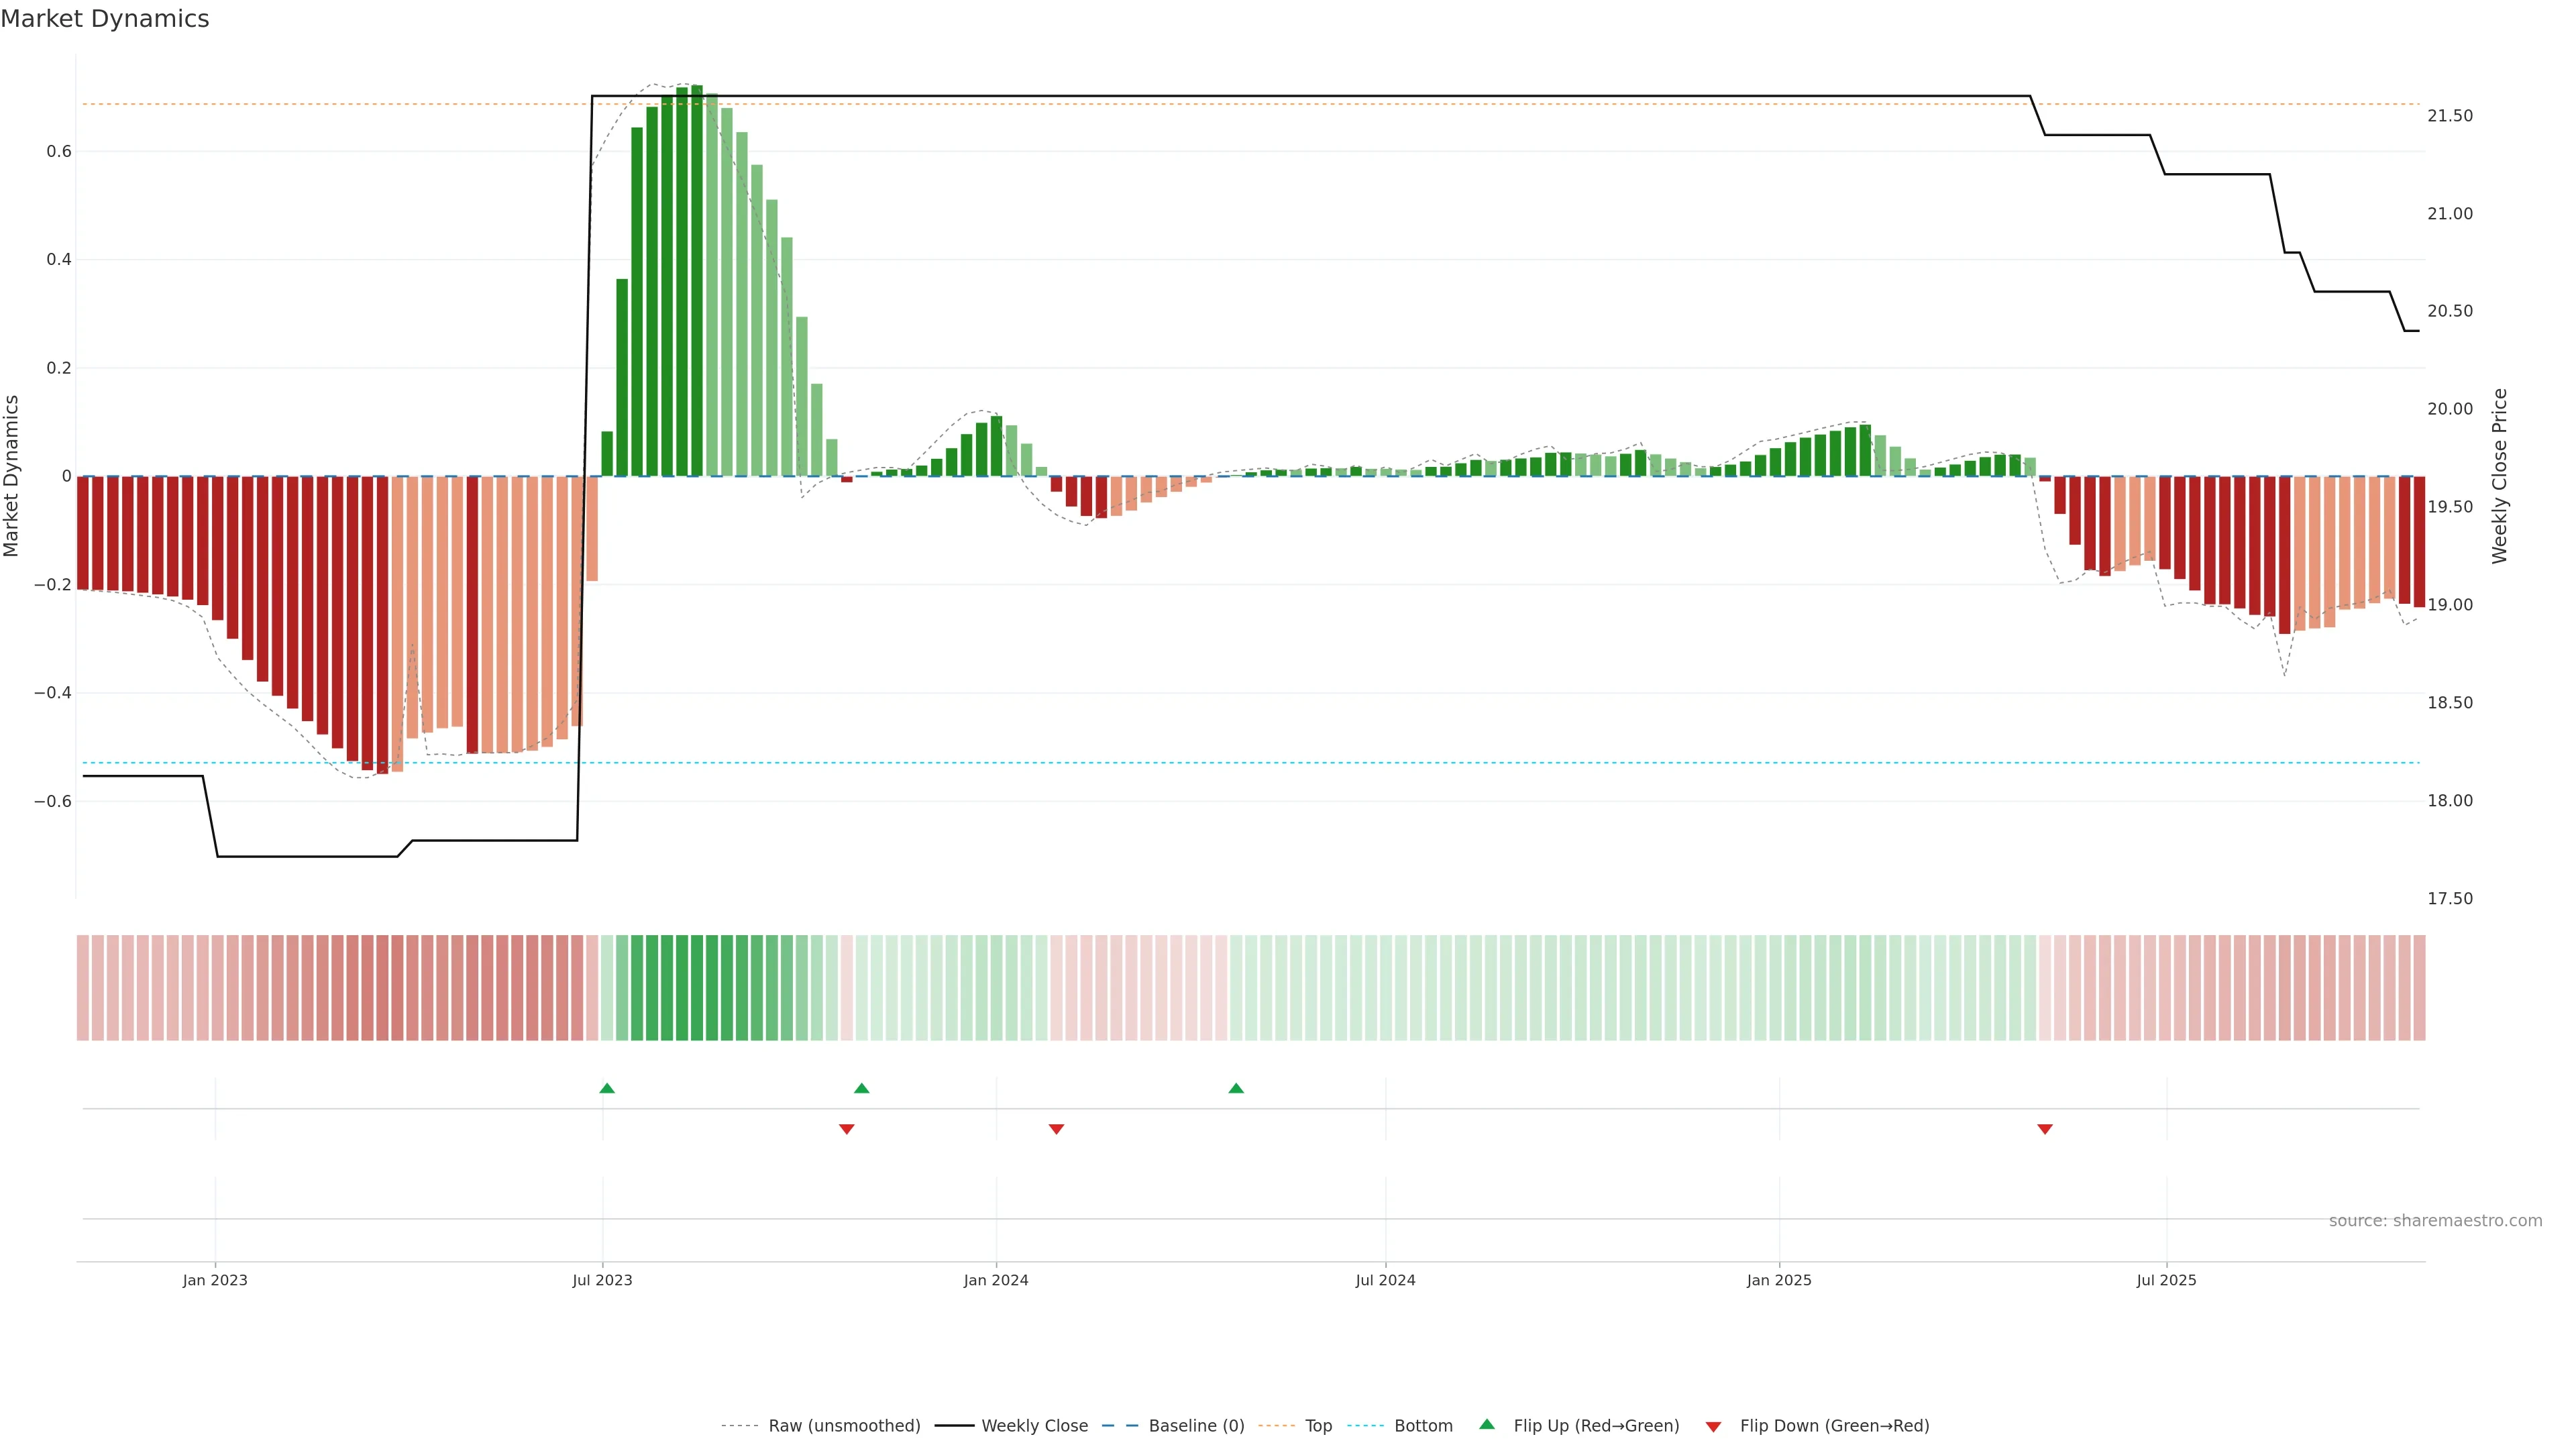Toggle the Baseline (0) legend entry
This screenshot has height=1449, width=2576.
pos(1195,1426)
